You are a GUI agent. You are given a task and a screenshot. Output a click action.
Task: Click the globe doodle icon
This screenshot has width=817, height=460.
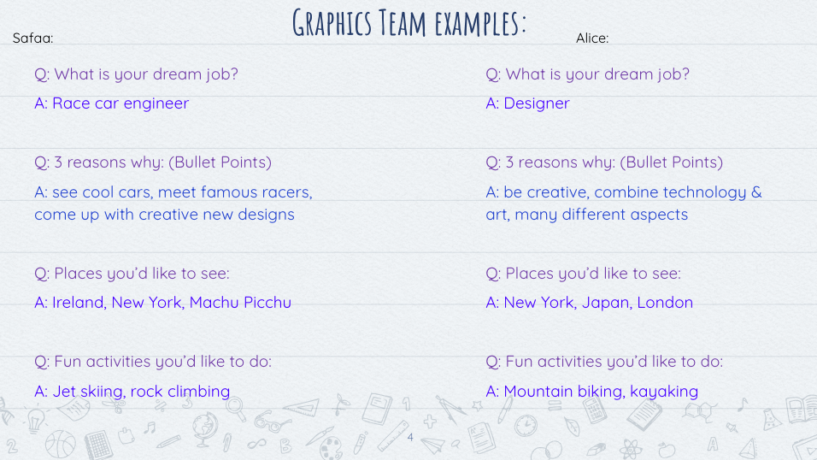204,426
